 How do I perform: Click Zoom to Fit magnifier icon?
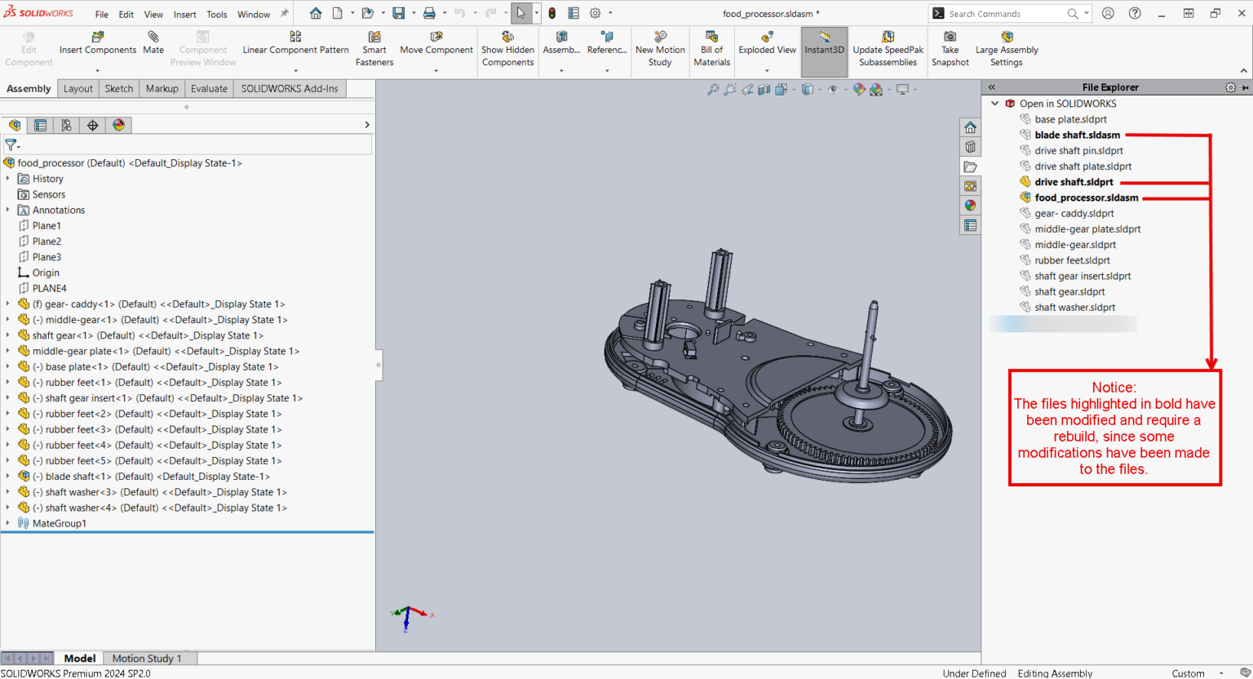pyautogui.click(x=713, y=90)
